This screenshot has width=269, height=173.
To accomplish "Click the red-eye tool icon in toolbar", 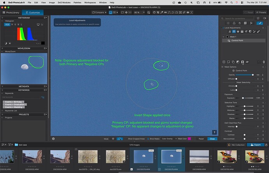I will coord(188,12).
